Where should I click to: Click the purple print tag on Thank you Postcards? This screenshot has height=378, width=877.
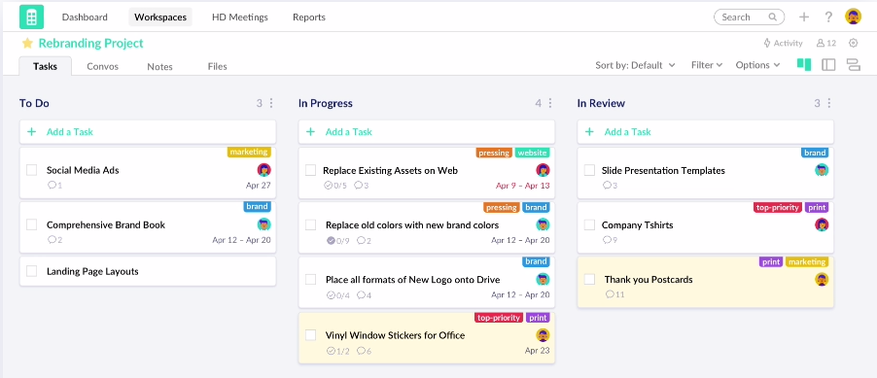(x=771, y=261)
